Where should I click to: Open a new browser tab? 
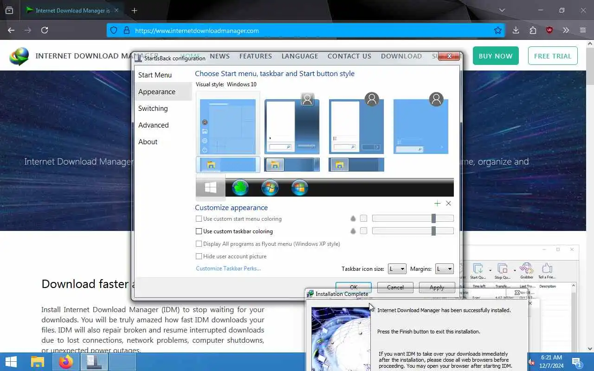(x=134, y=10)
